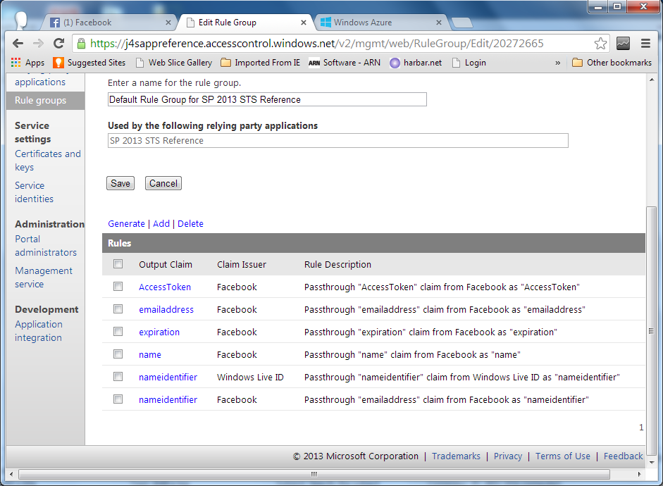Open Management service in the sidebar
Viewport: 663px width, 486px height.
(44, 278)
